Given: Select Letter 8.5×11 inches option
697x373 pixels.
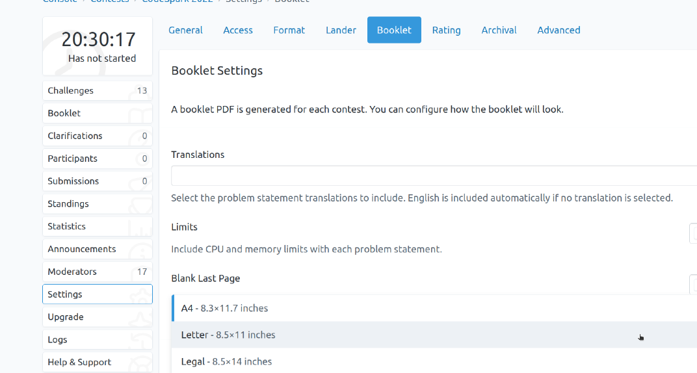Looking at the screenshot, I should pos(228,335).
